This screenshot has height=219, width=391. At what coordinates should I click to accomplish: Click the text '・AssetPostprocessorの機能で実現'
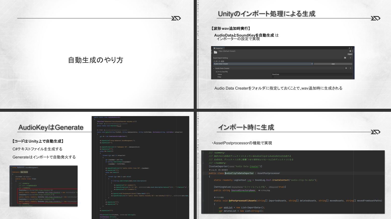coord(242,143)
